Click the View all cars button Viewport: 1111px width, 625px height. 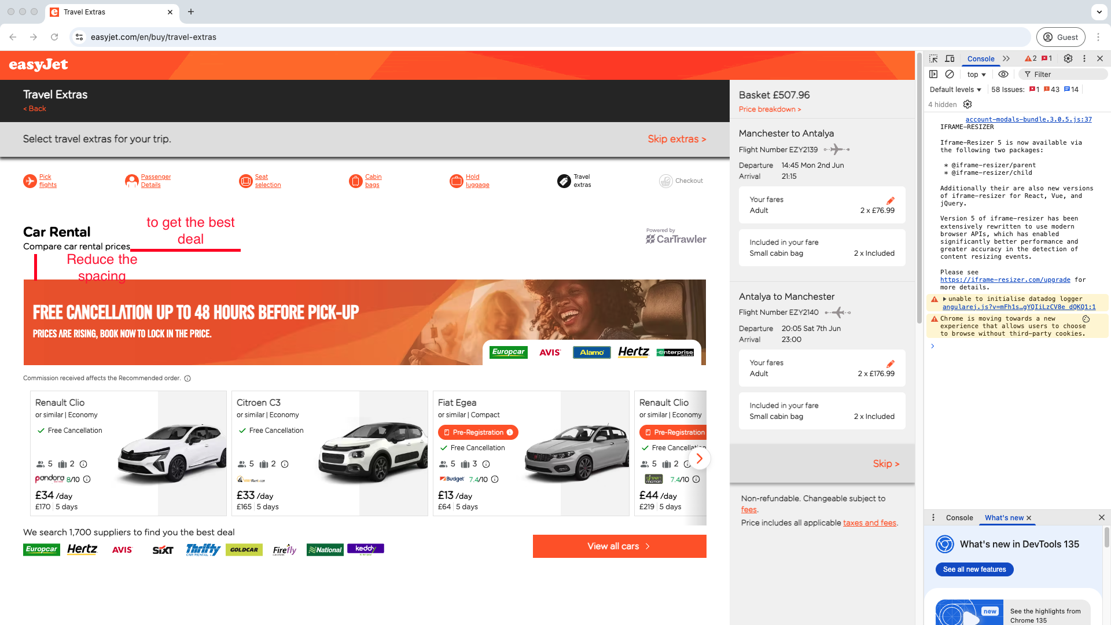point(619,546)
